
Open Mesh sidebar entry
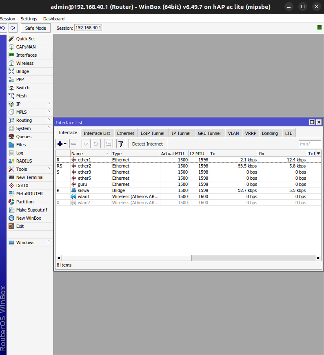pos(30,96)
